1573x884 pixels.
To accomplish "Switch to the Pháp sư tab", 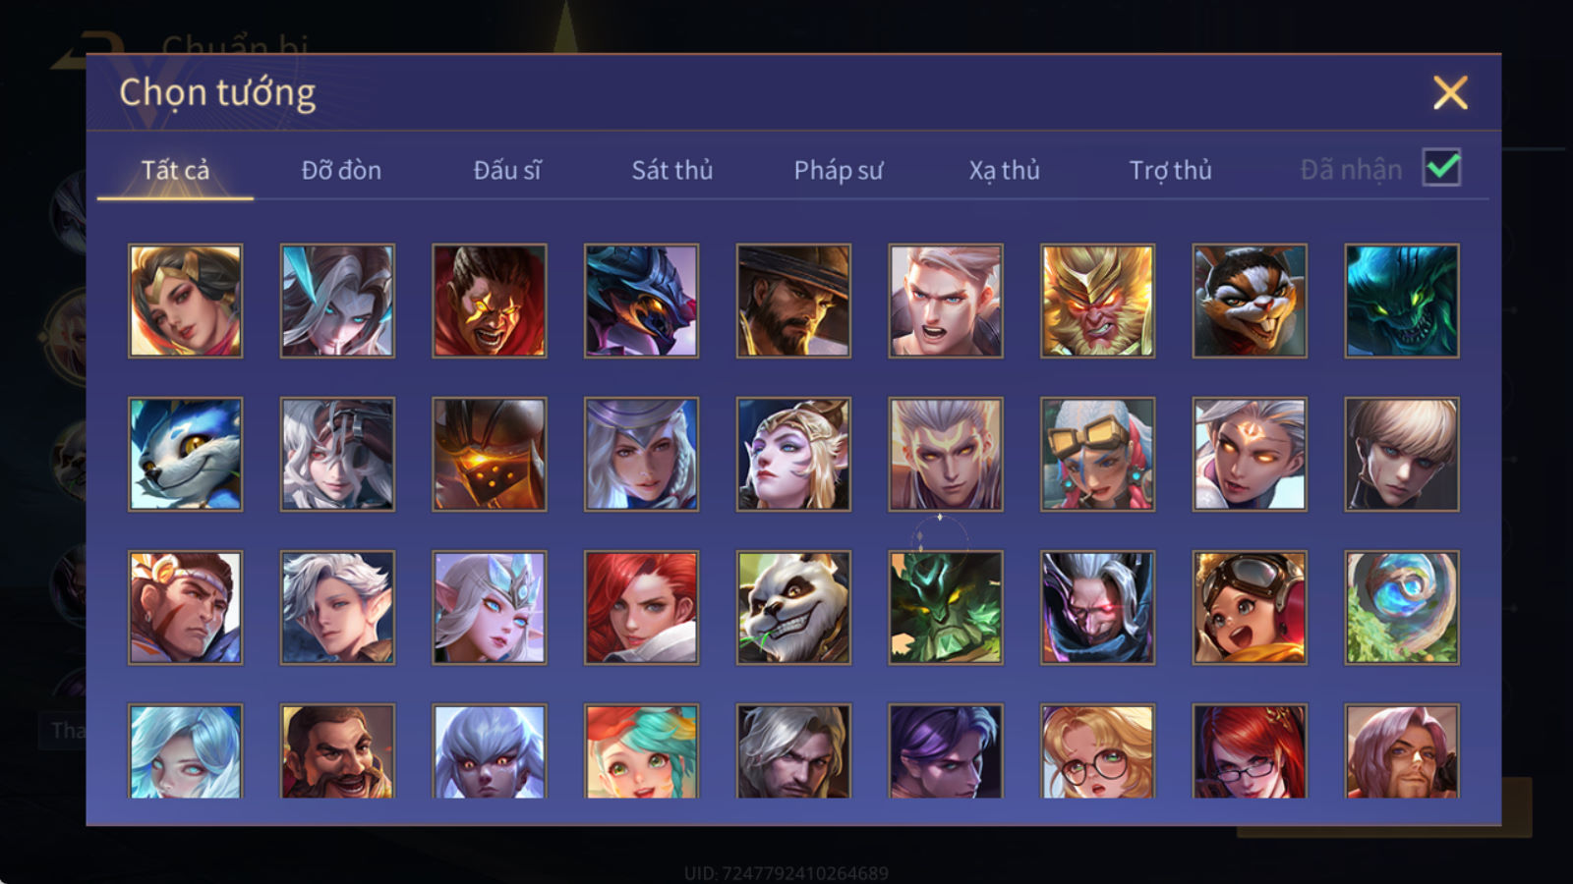I will coord(839,170).
